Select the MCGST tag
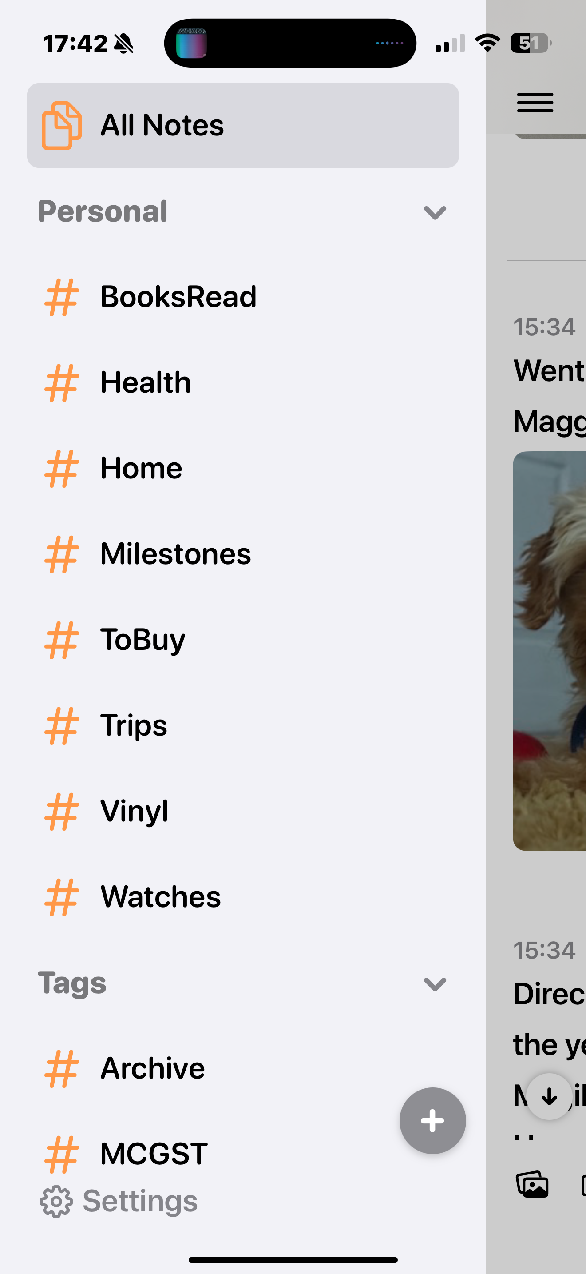Screen dimensions: 586x1274 click(x=154, y=1154)
